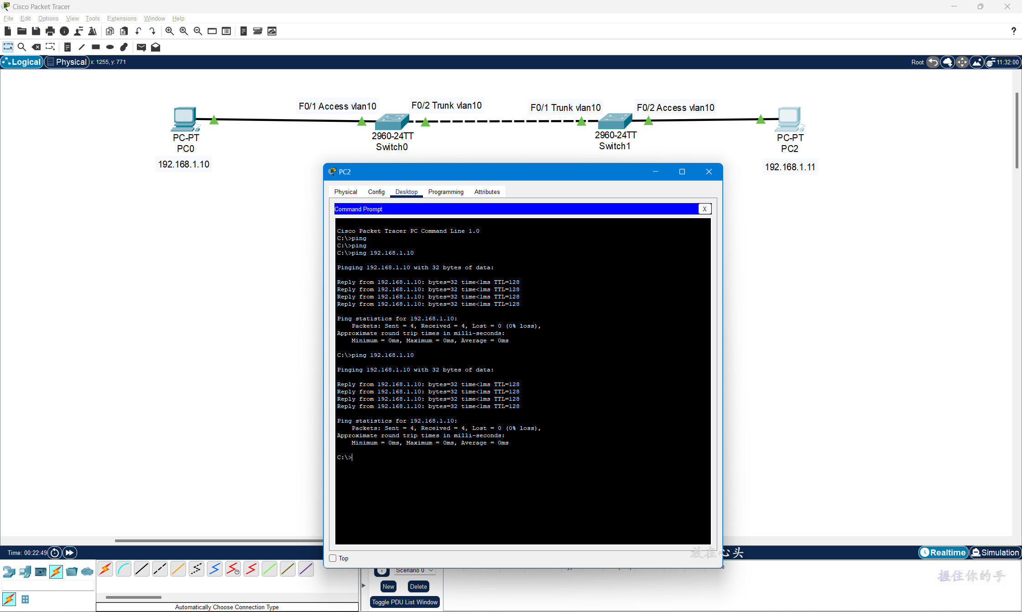
Task: Save the project with the floppy icon
Action: (x=36, y=31)
